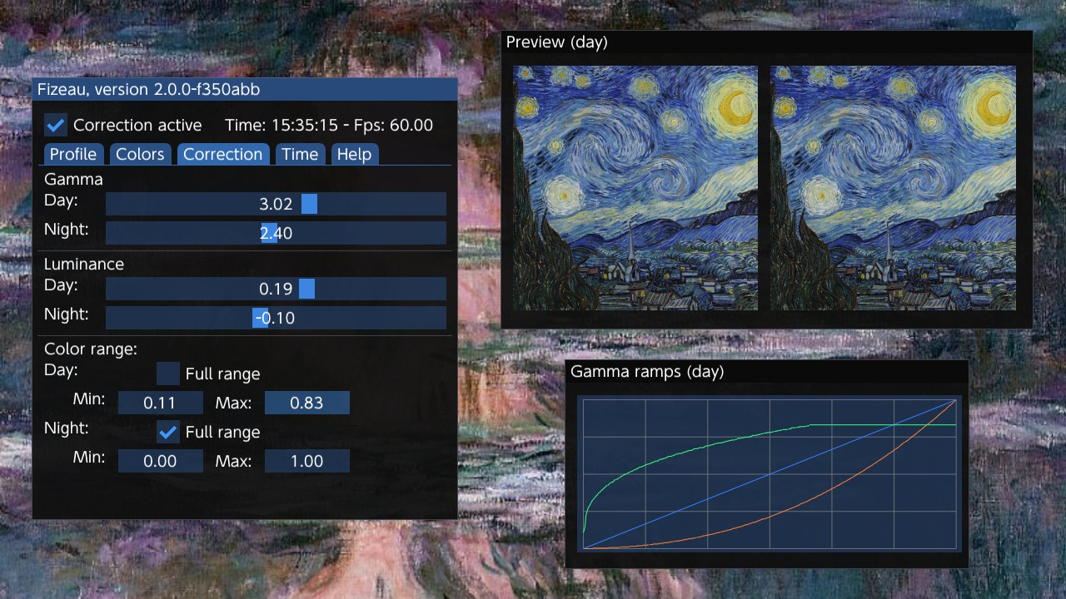Click the Luminance Night slider at -0.10

(276, 318)
